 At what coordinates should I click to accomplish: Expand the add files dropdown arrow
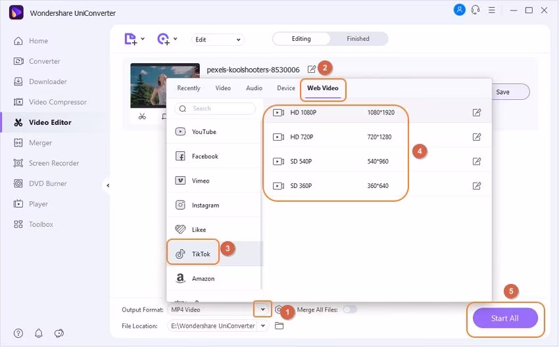pyautogui.click(x=143, y=39)
